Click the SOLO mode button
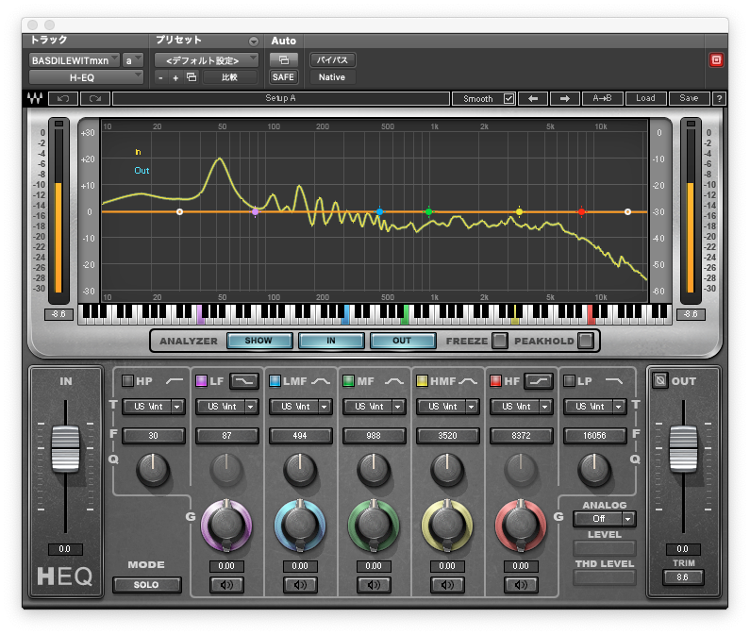This screenshot has height=635, width=750. (x=146, y=585)
